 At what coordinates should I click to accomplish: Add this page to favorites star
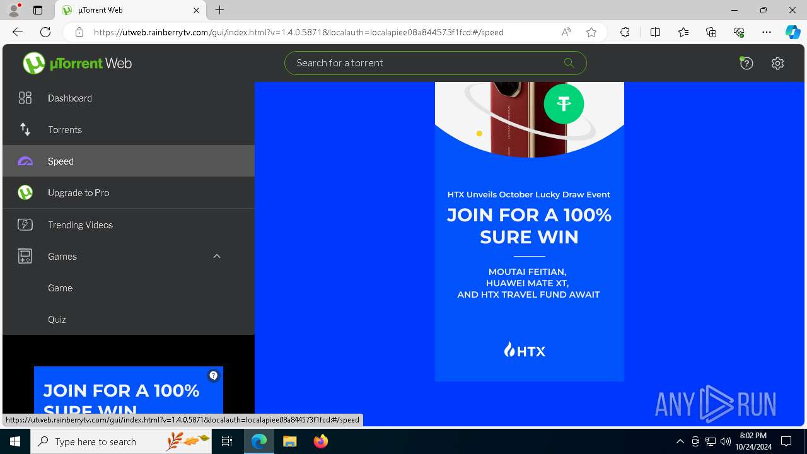591,32
